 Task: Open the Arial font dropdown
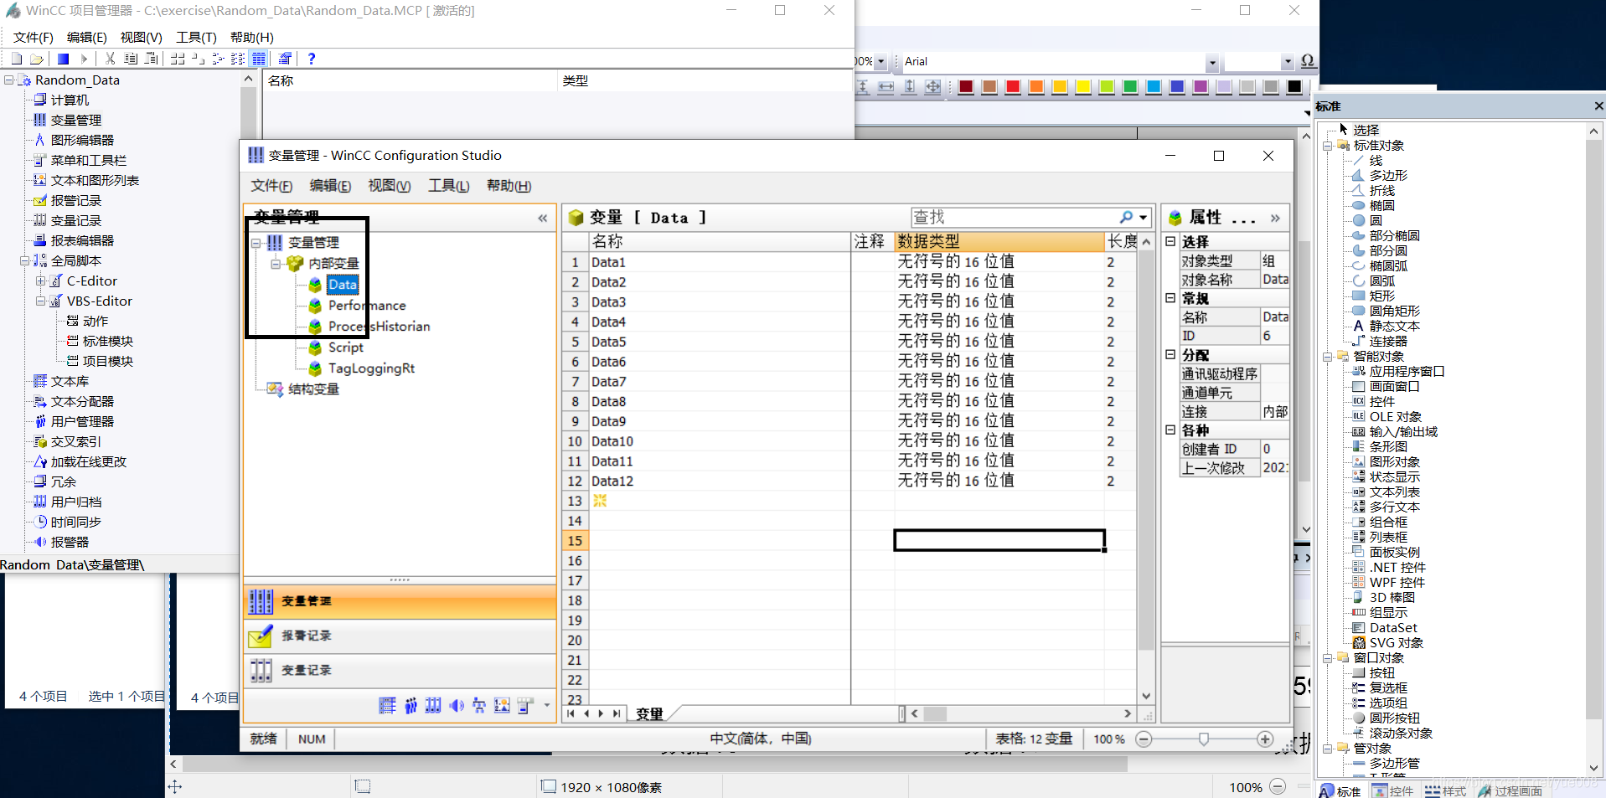[x=1211, y=62]
